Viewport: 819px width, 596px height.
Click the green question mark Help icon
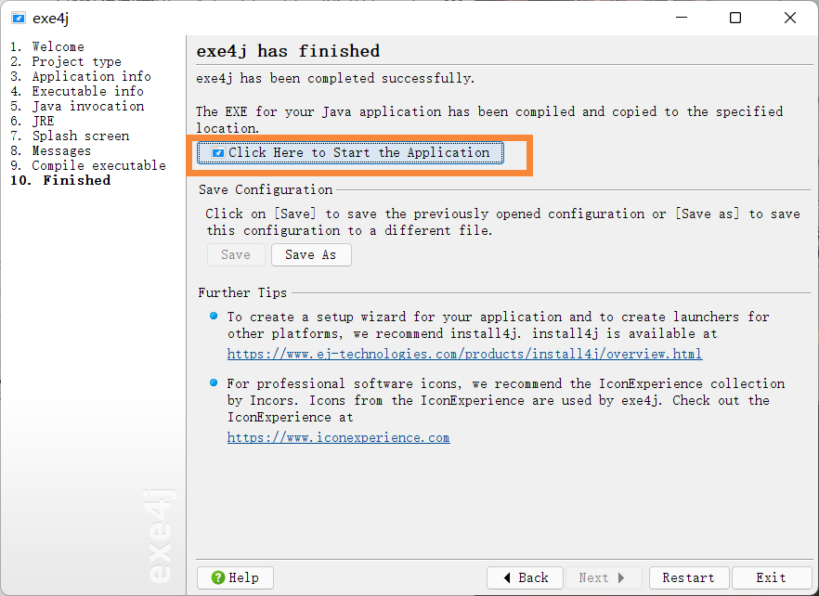tap(218, 577)
